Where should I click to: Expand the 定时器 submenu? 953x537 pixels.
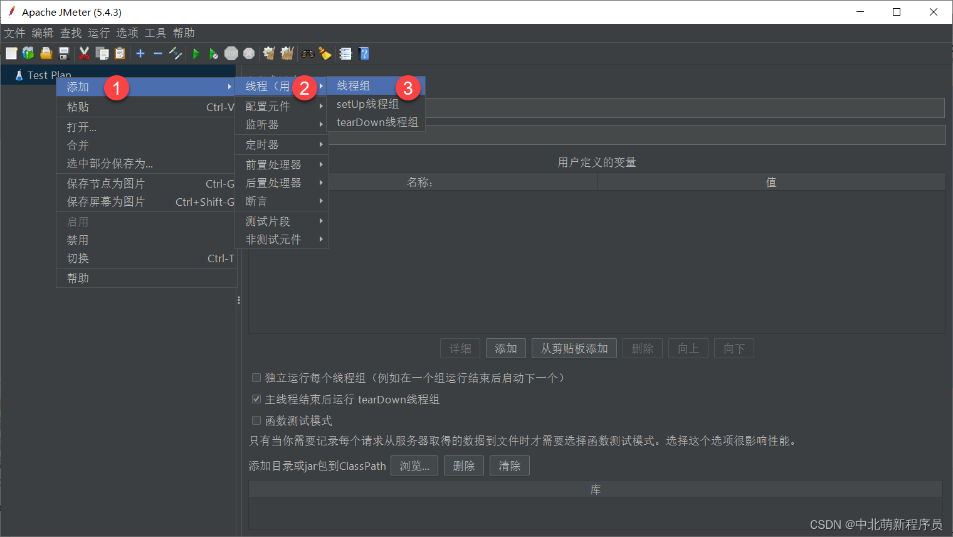282,144
